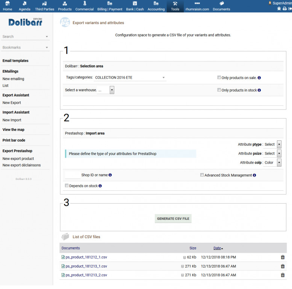Go to the Accounting menu
This screenshot has height=289, width=292.
[156, 6]
